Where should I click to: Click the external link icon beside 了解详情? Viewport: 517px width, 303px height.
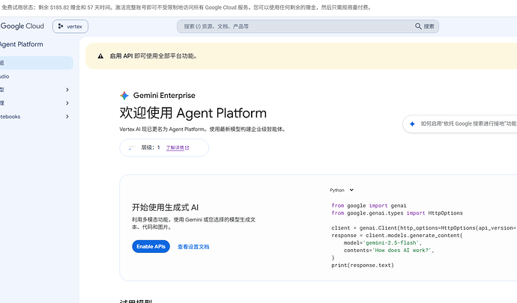[x=187, y=148]
